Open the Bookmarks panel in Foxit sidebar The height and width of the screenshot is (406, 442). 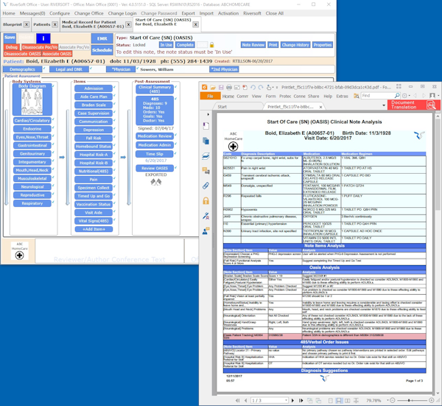point(206,126)
